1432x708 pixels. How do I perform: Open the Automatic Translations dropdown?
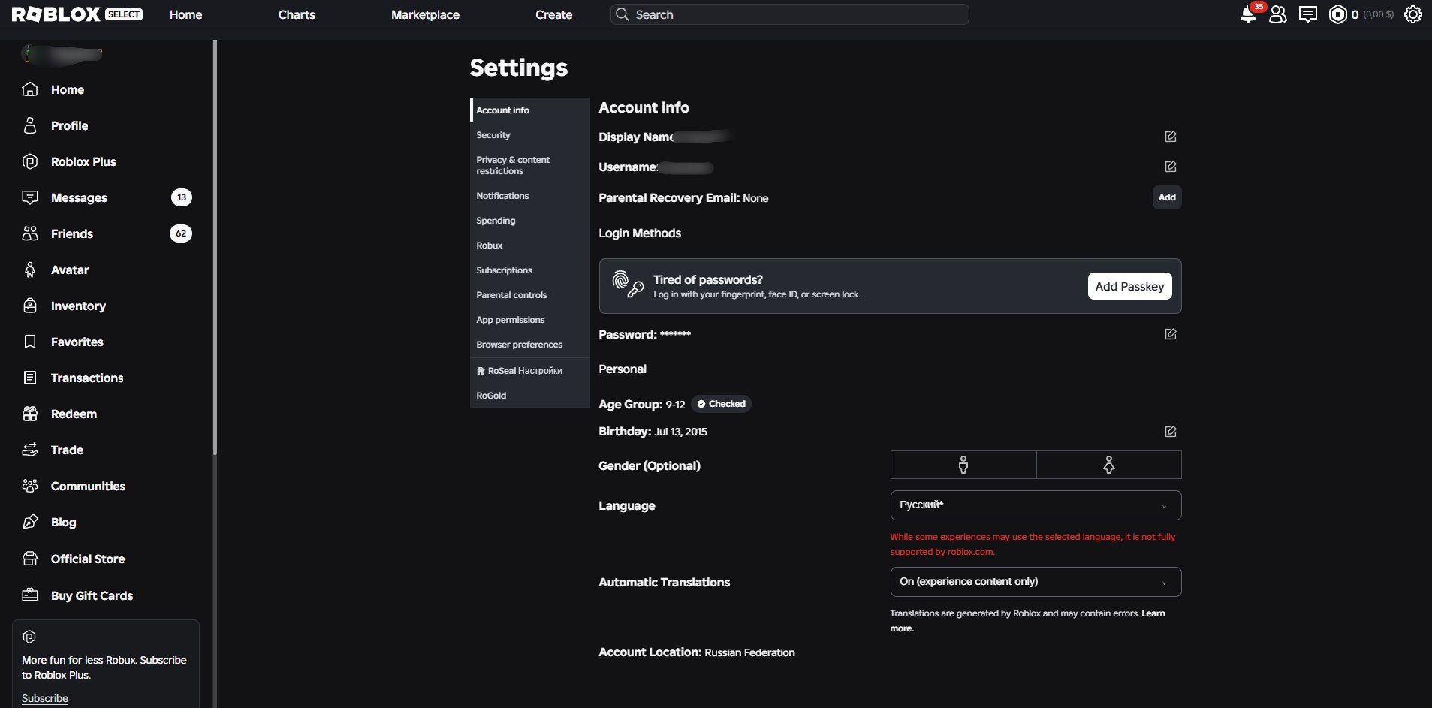pos(1036,582)
